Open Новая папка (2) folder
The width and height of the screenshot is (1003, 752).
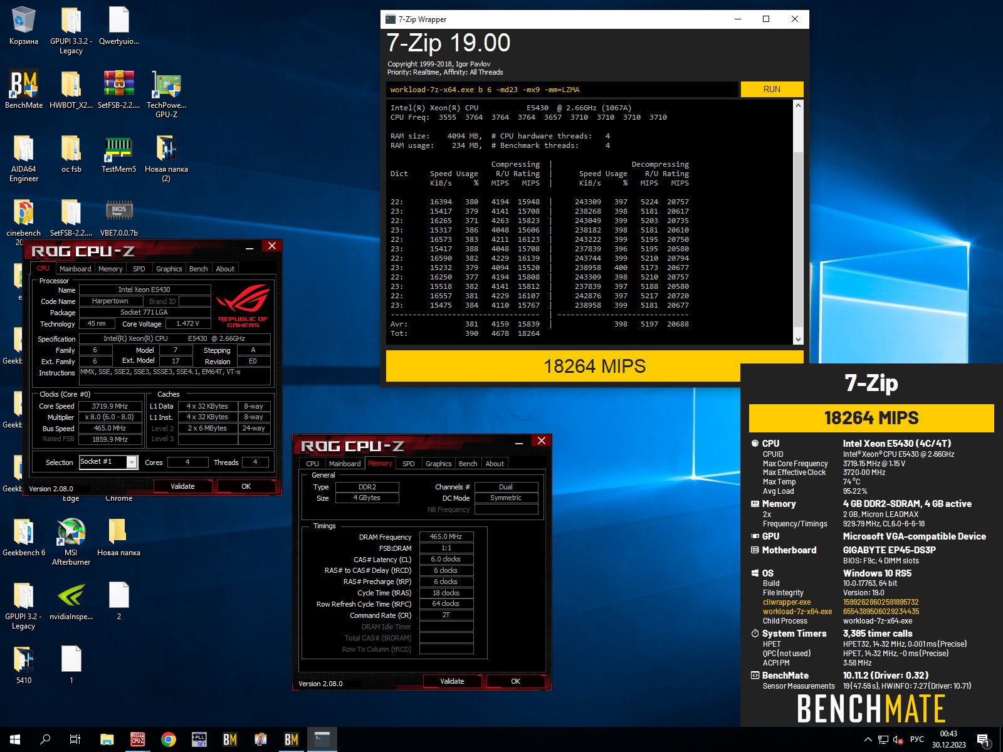click(x=166, y=158)
